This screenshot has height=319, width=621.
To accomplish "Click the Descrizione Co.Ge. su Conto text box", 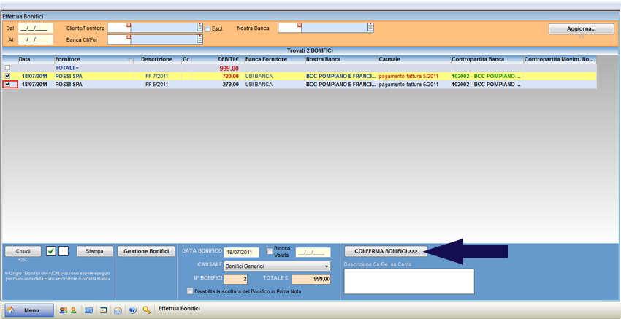I will pyautogui.click(x=408, y=281).
